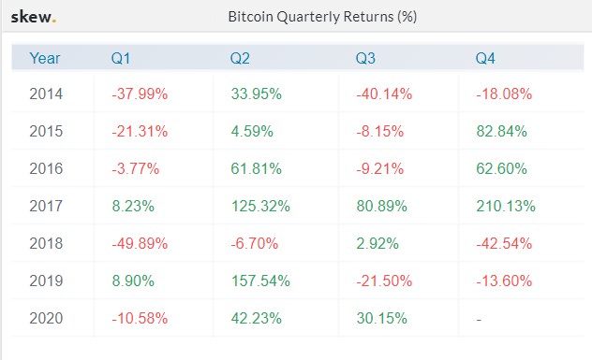Viewport: 592px width, 360px height.
Task: Click the Bitcoin Quarterly Returns title
Action: click(322, 17)
